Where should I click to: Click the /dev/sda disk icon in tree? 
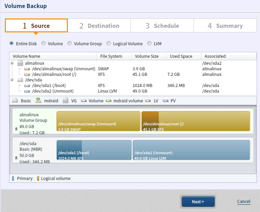click(20, 80)
